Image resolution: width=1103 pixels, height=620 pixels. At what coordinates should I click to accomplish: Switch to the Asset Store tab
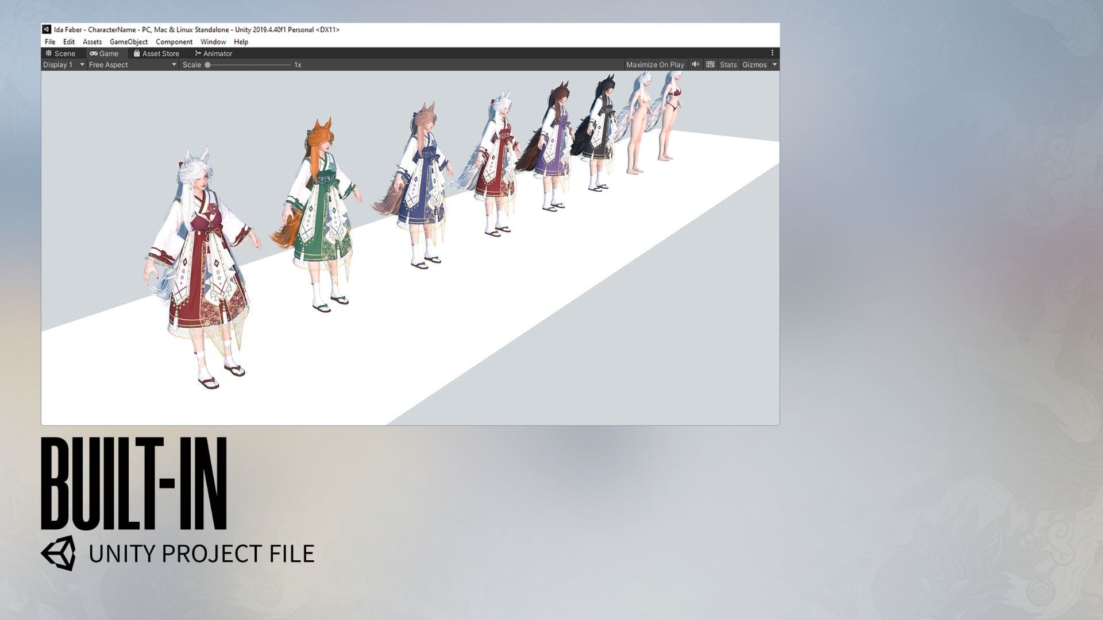pyautogui.click(x=156, y=53)
